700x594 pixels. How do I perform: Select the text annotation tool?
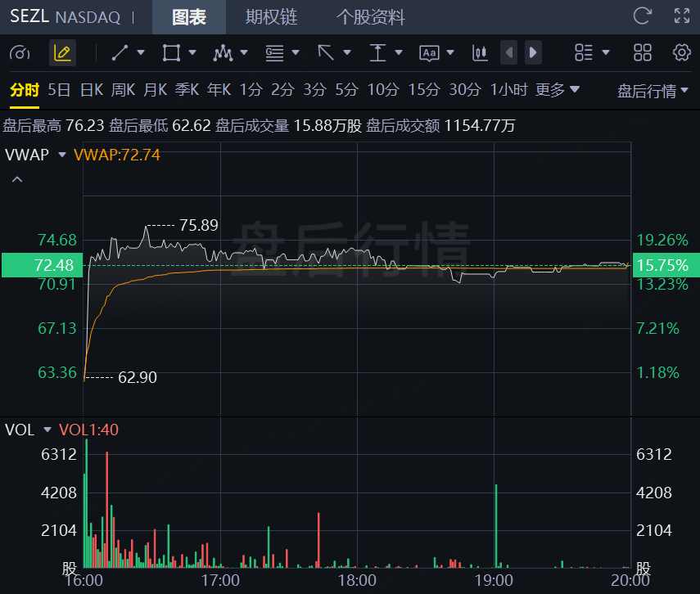430,53
